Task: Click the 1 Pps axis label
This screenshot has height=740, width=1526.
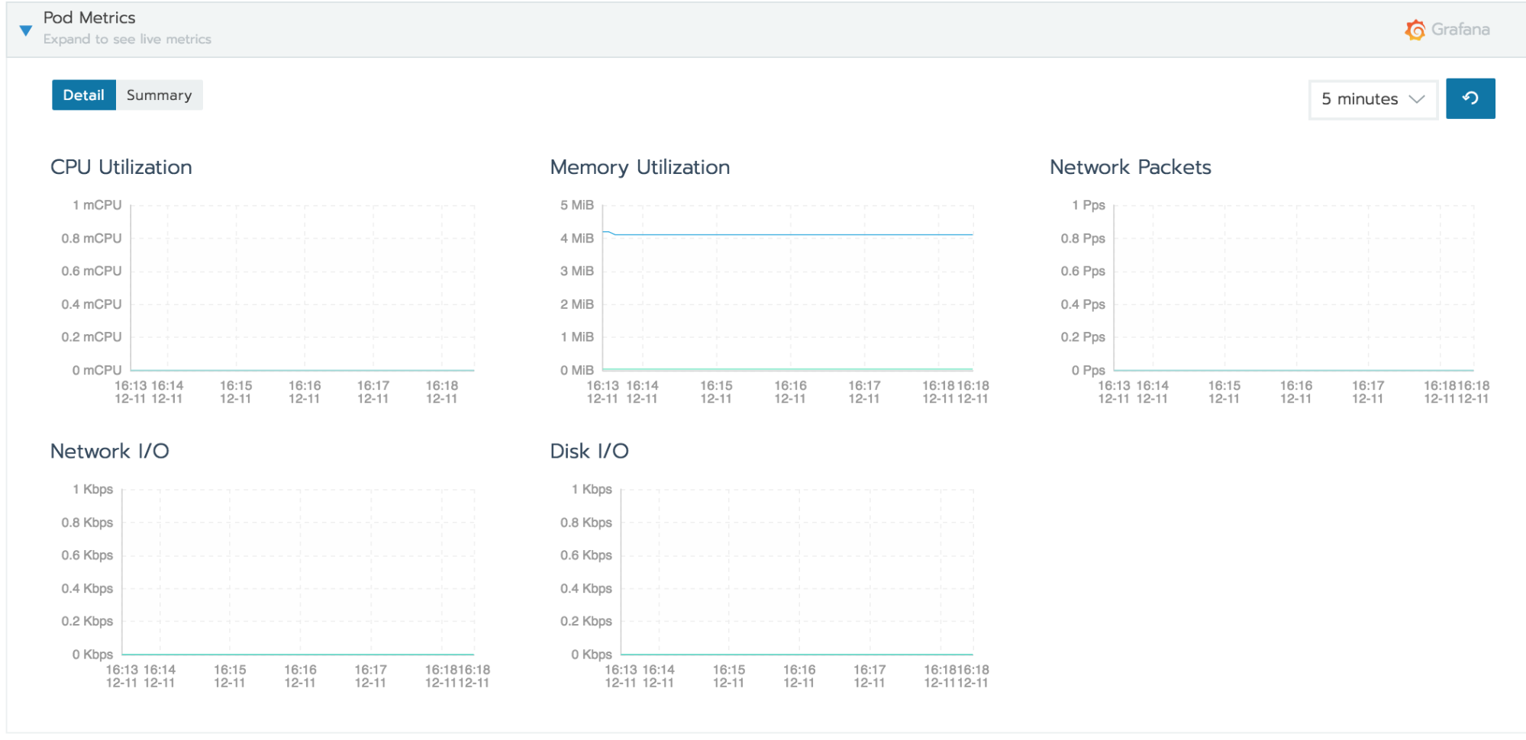Action: tap(1089, 205)
